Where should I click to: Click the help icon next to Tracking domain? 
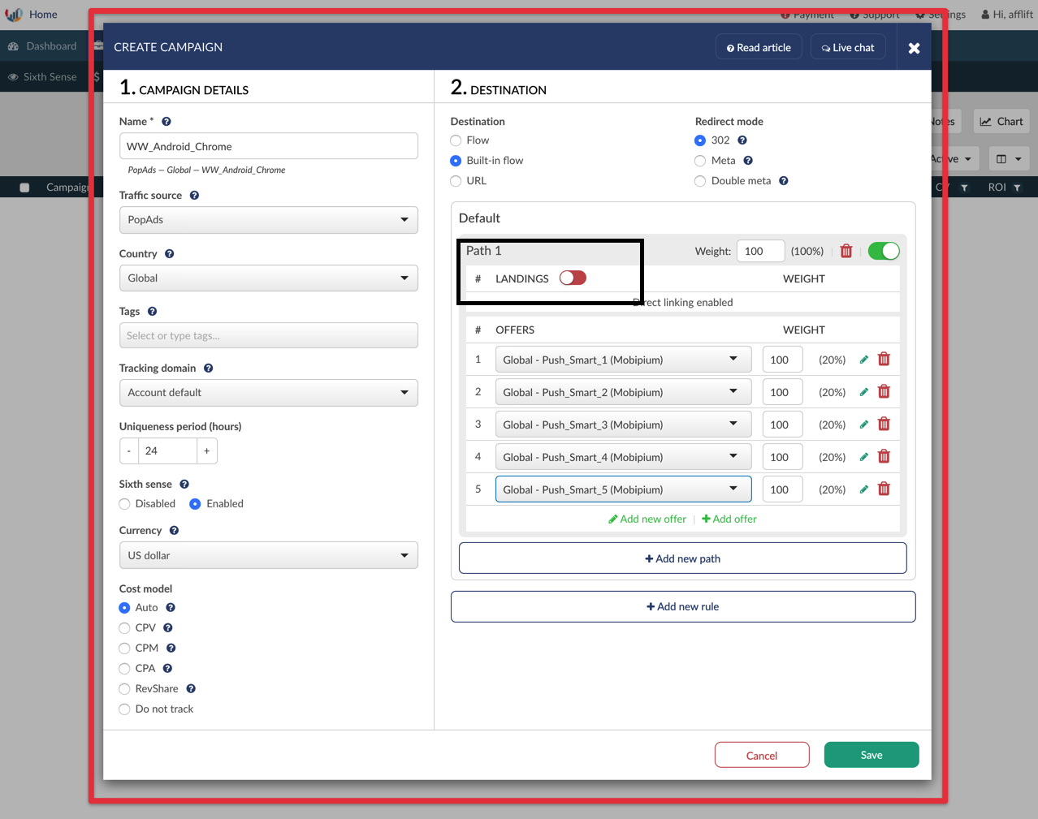tap(209, 369)
